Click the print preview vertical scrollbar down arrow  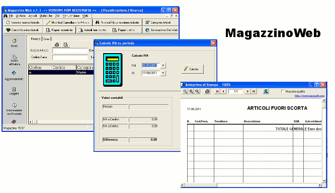click(x=324, y=180)
